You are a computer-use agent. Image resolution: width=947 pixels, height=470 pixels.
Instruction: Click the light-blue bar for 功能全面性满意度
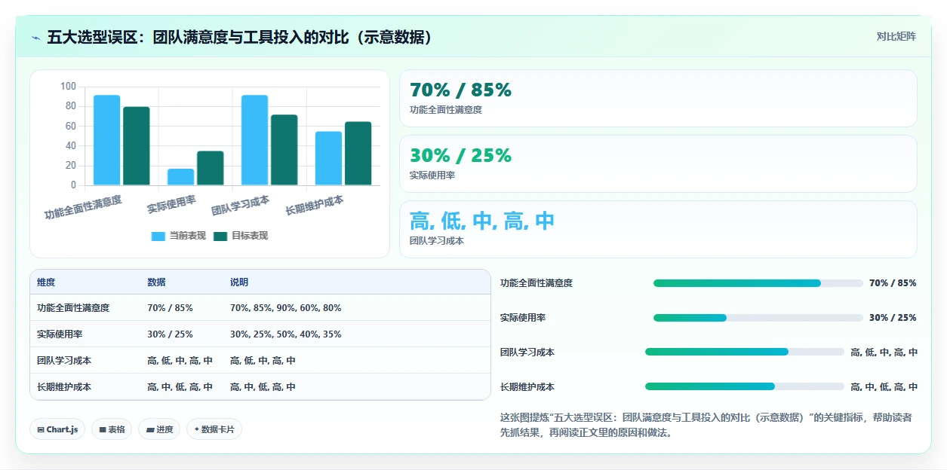[106, 140]
